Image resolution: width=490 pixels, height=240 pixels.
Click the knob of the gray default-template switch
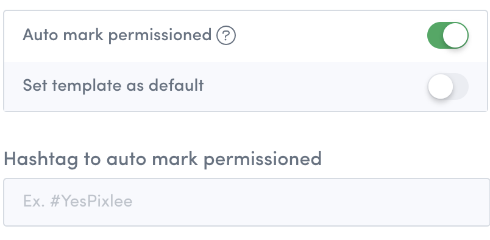point(441,86)
